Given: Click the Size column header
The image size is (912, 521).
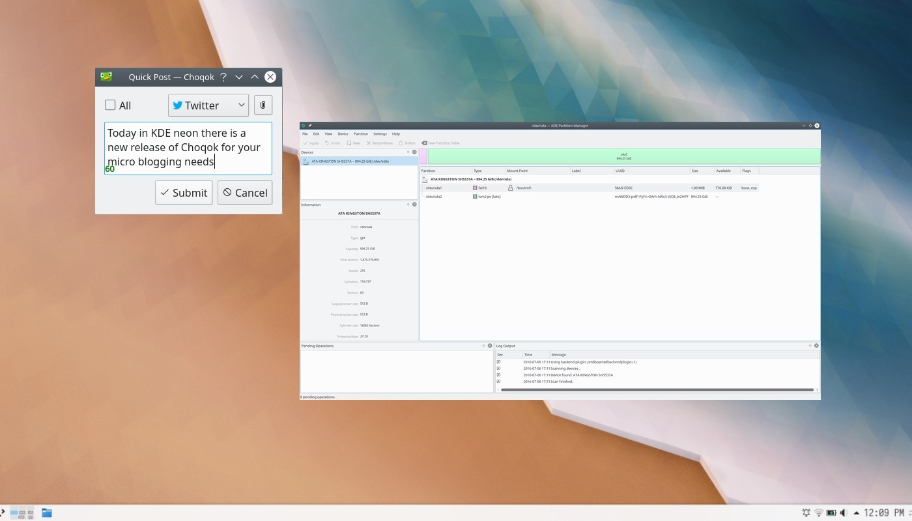Looking at the screenshot, I should pyautogui.click(x=702, y=171).
